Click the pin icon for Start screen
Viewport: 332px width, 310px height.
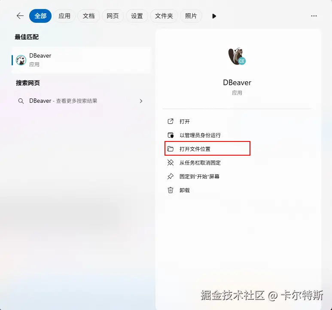pyautogui.click(x=171, y=176)
